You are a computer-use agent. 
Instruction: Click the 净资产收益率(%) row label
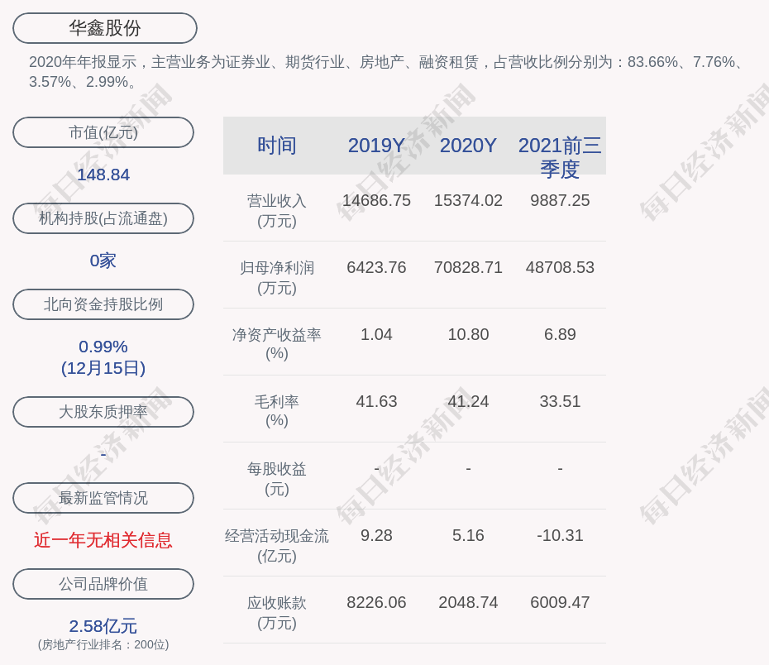277,344
